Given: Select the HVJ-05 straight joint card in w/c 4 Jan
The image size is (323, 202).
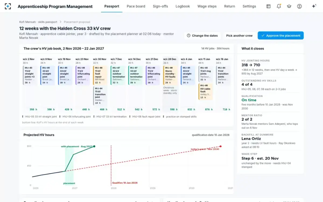Looking at the screenshot, I should click(x=188, y=75).
